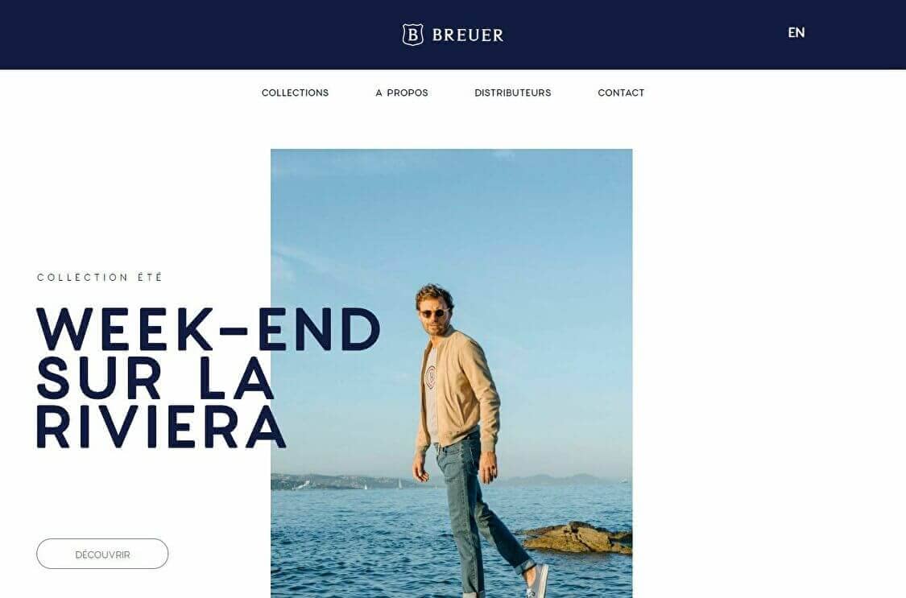Viewport: 906px width, 598px height.
Task: Click the RIVIERA headline word
Action: tap(161, 427)
